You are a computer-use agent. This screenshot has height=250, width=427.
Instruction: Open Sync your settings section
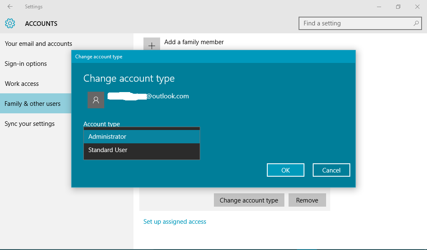coord(30,124)
